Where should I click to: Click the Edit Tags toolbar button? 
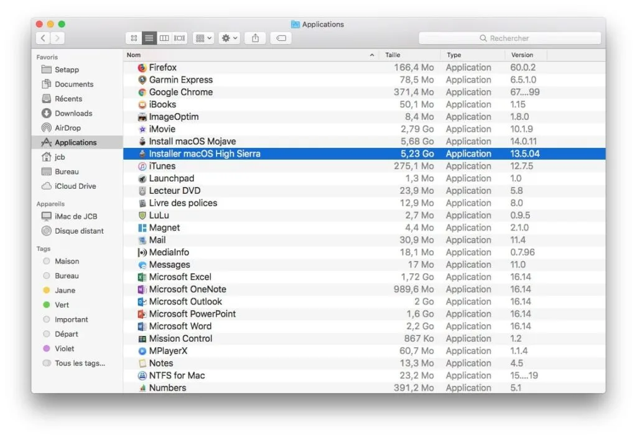coord(281,38)
